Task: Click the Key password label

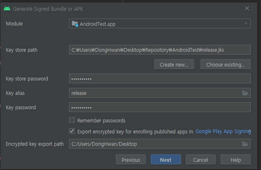Action: [21, 108]
